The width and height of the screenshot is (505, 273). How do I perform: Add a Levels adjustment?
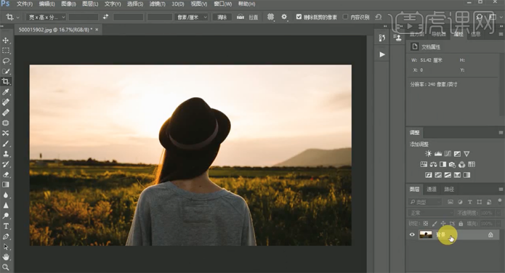pos(438,154)
